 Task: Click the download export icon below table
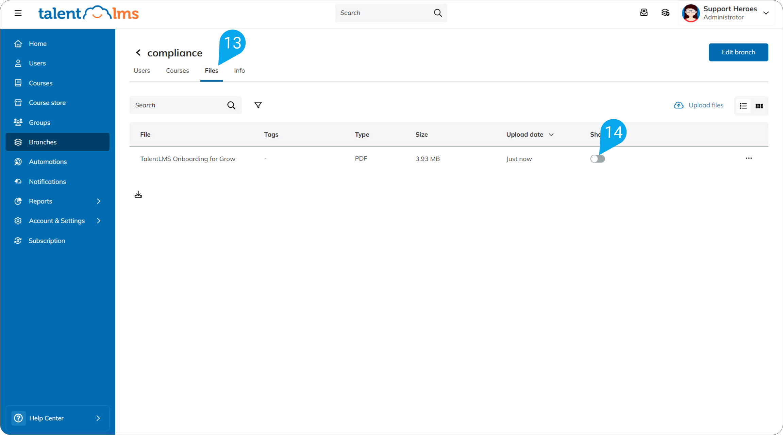point(138,194)
